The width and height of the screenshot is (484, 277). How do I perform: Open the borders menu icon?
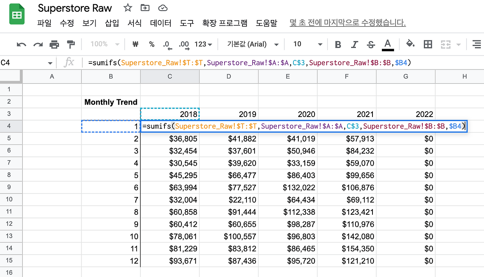[x=428, y=44]
